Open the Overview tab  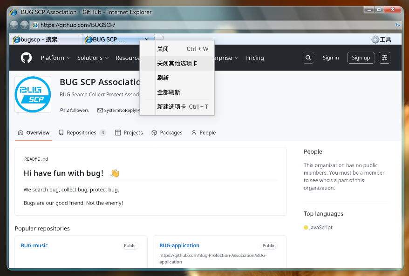click(x=34, y=133)
